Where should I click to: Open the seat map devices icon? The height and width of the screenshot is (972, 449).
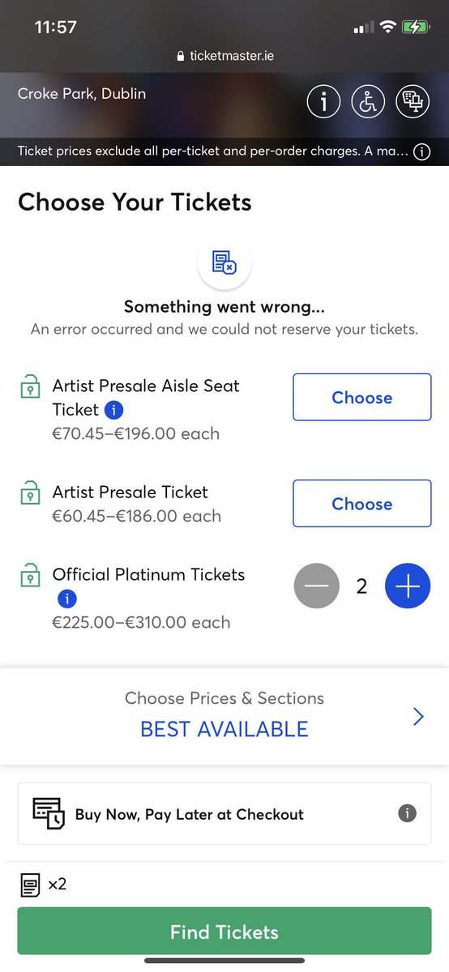pos(413,101)
